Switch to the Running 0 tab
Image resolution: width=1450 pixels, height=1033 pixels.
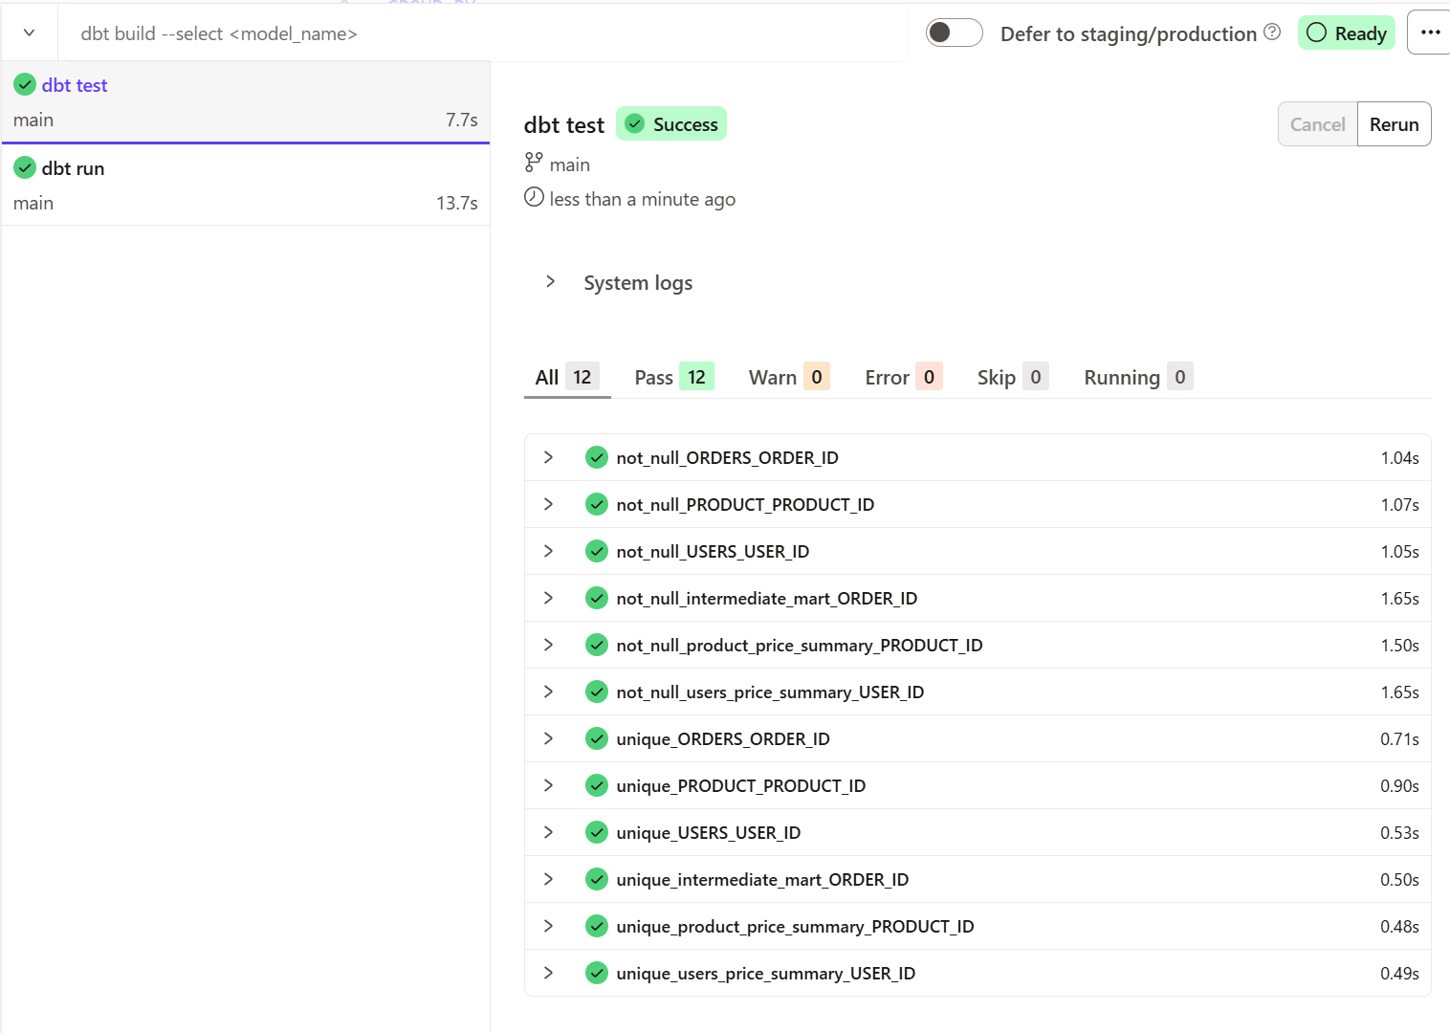(1138, 377)
